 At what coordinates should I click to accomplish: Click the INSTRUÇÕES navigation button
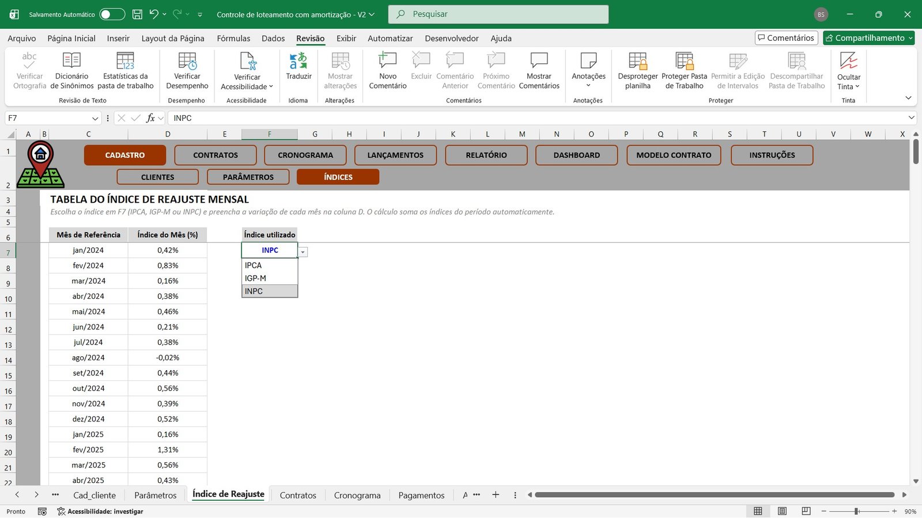coord(772,155)
